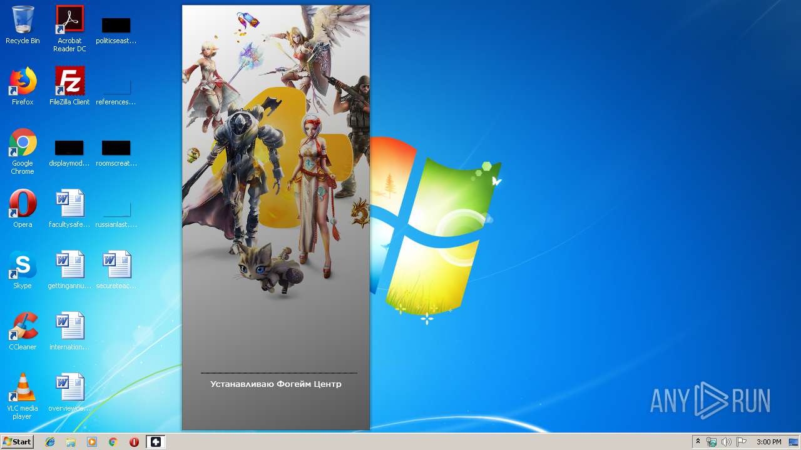The image size is (801, 450).
Task: Open the Action Center flag icon
Action: click(x=741, y=442)
